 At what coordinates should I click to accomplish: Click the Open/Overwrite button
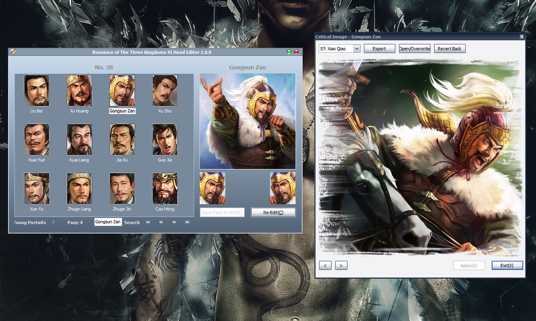pos(415,48)
